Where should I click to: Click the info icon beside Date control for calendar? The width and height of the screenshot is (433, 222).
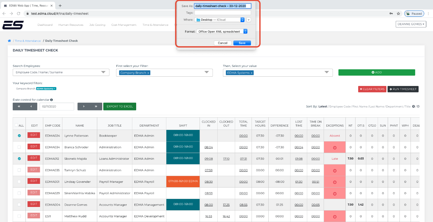(x=51, y=100)
